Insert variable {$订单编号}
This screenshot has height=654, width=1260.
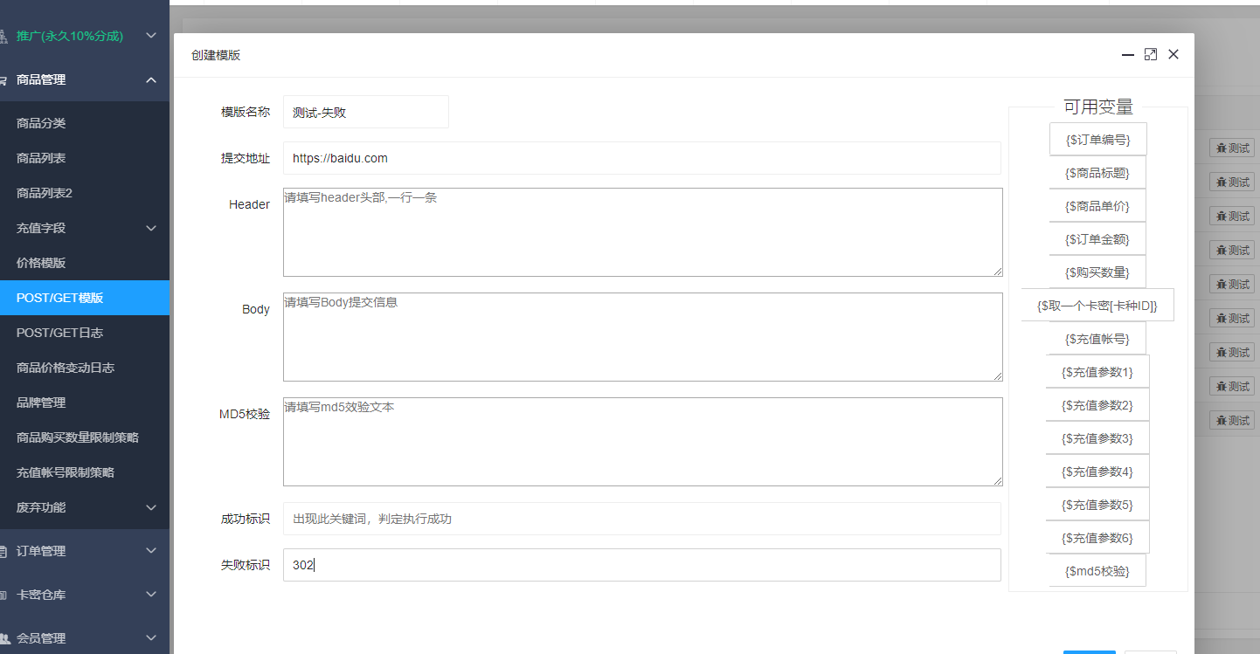pos(1097,140)
